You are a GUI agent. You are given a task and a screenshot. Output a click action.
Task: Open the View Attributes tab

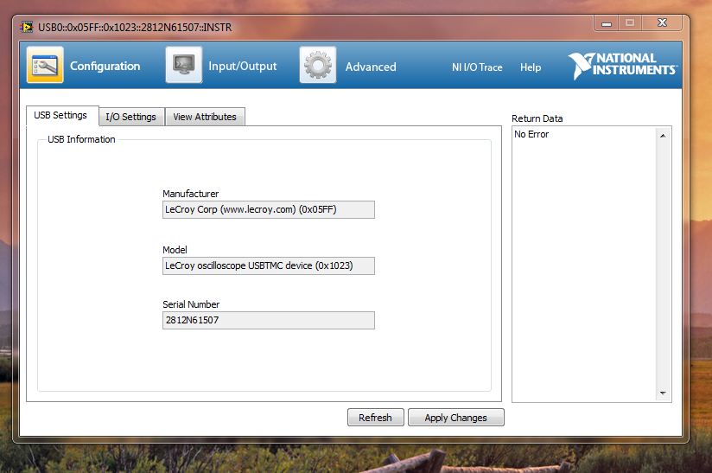point(205,117)
